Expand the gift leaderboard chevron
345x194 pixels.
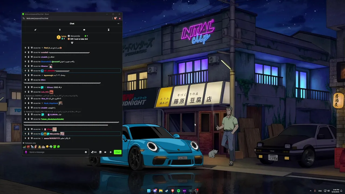(x=72, y=43)
